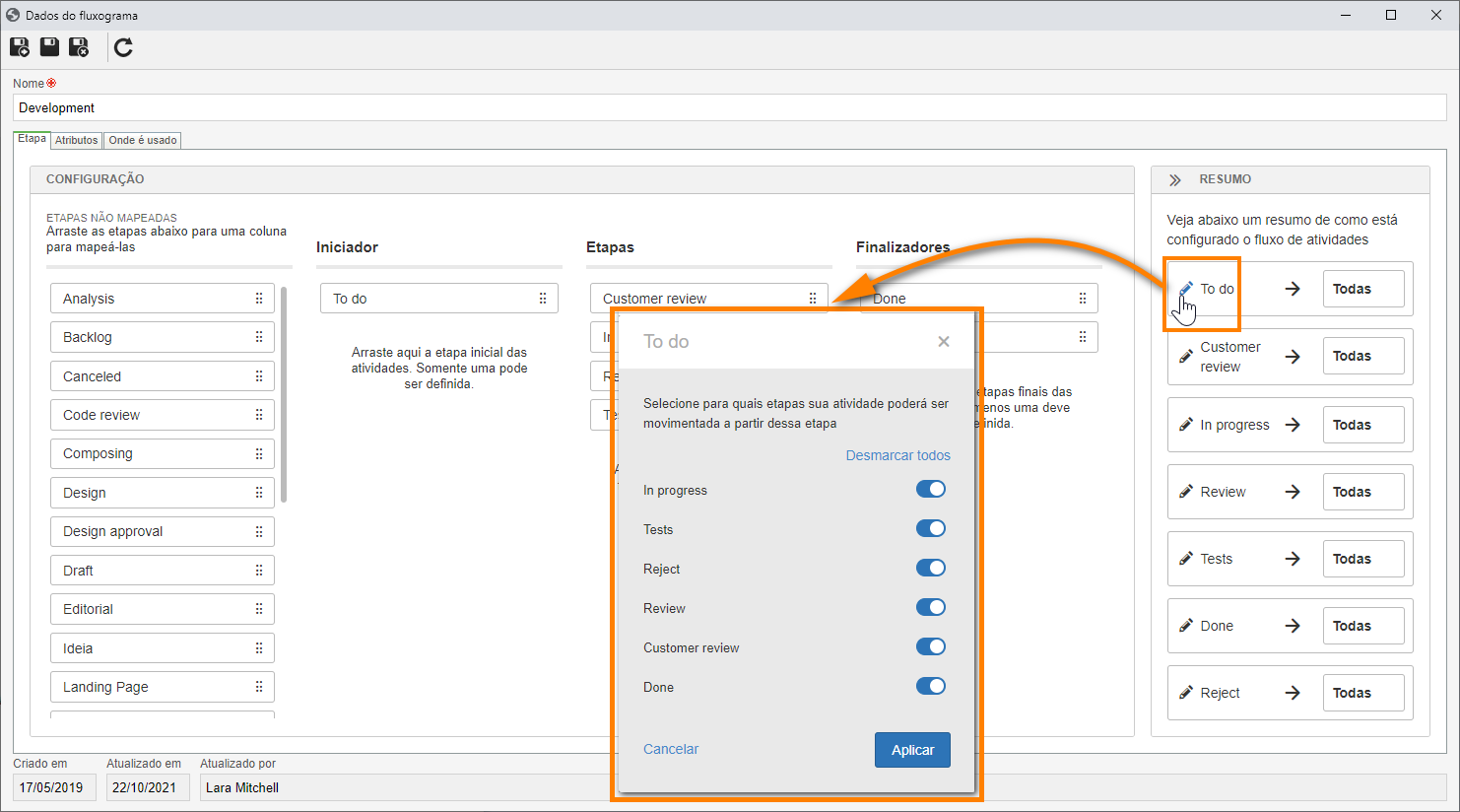
Task: Click drag handle on Backlog step
Action: click(x=259, y=337)
